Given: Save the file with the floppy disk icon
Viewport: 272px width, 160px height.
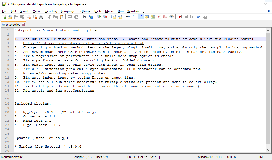Looking at the screenshot, I should tap(16, 17).
